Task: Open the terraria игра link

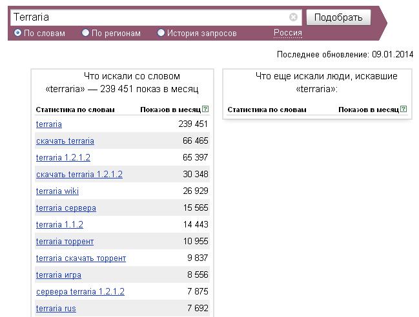Action: [59, 275]
